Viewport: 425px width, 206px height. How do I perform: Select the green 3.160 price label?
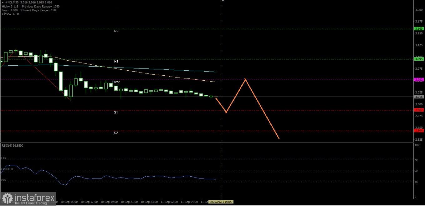click(x=419, y=29)
